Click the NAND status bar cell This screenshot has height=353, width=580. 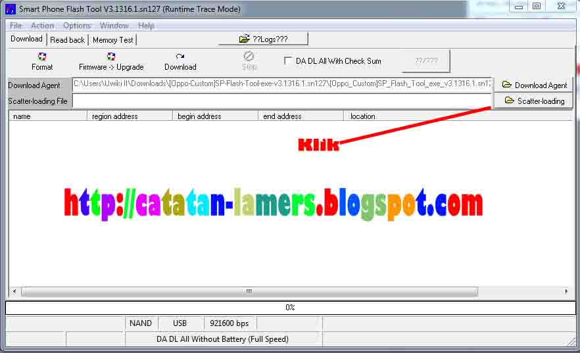[x=141, y=323]
